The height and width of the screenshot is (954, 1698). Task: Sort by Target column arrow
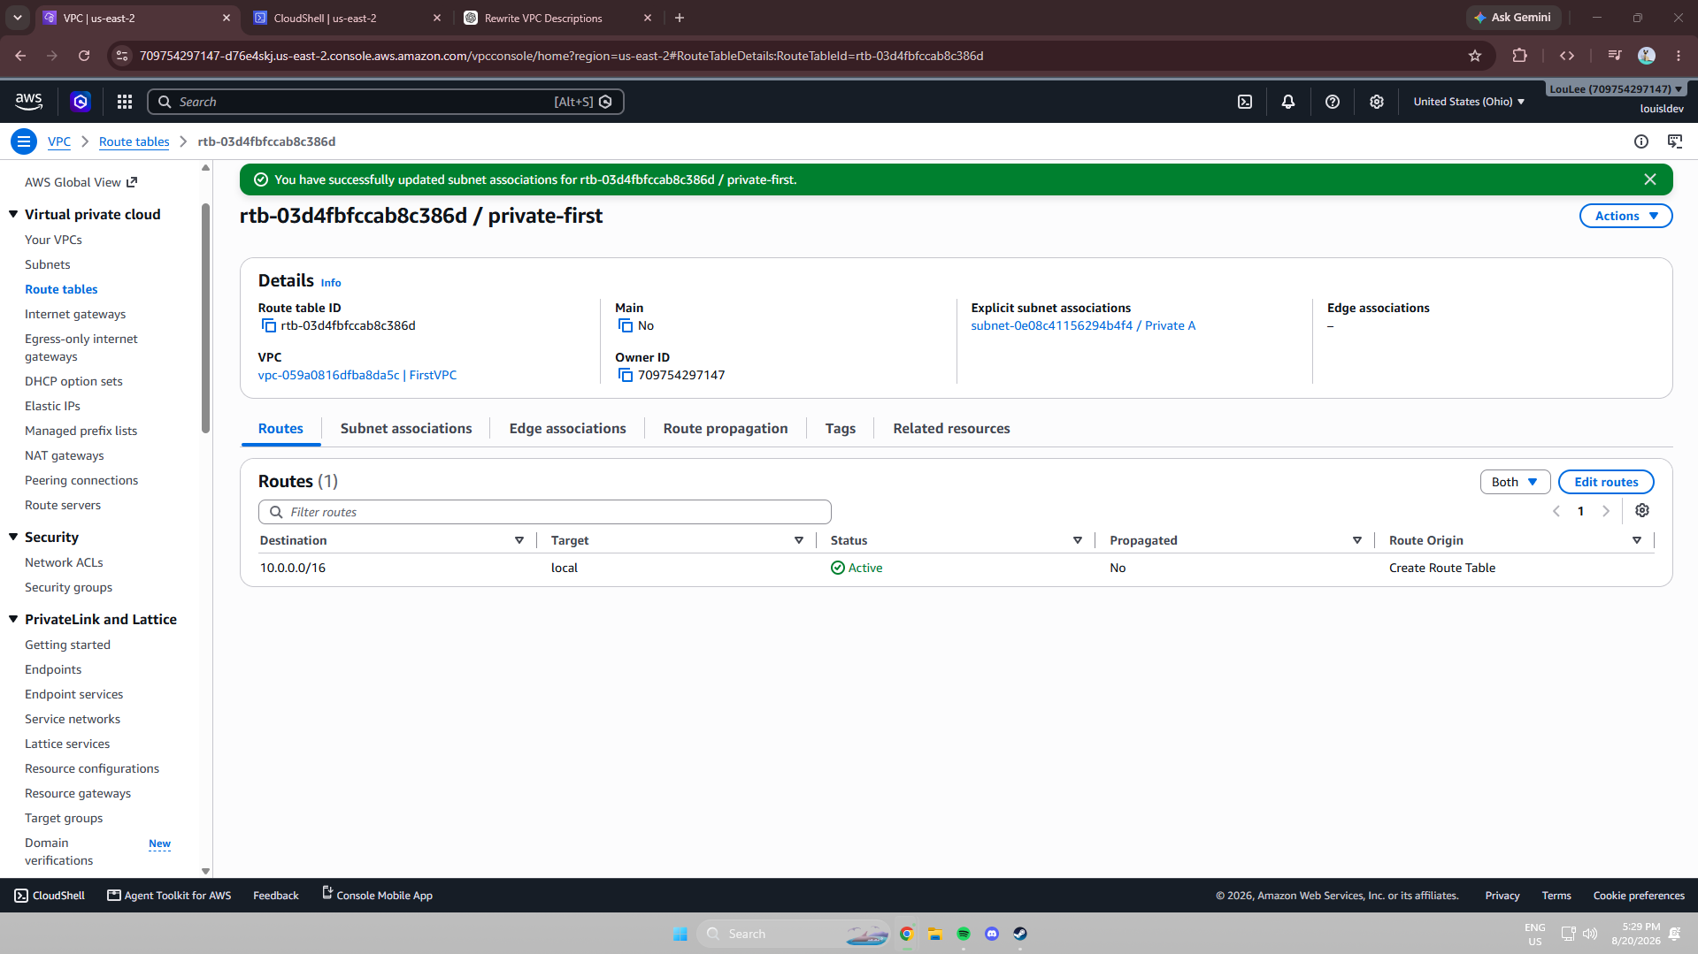click(x=799, y=540)
